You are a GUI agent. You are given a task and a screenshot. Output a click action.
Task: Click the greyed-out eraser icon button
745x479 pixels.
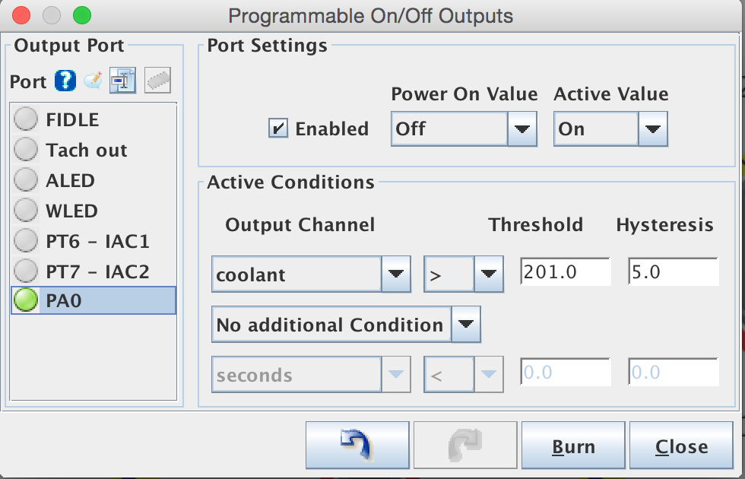point(158,81)
